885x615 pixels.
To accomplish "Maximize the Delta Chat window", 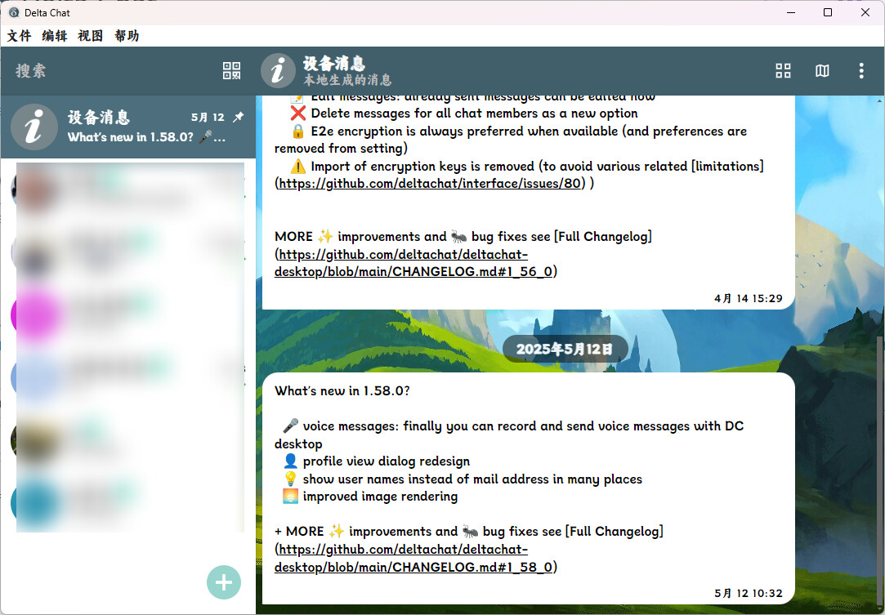I will coord(828,12).
